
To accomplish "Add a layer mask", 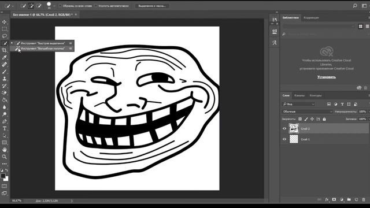I will click(334, 199).
